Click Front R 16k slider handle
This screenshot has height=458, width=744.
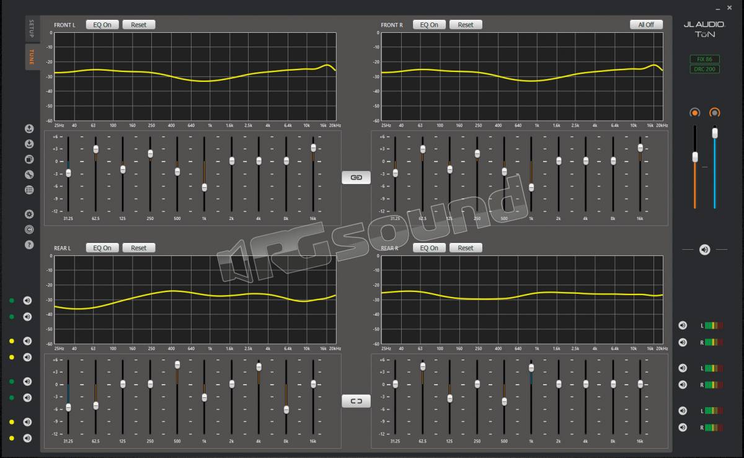[x=640, y=148]
